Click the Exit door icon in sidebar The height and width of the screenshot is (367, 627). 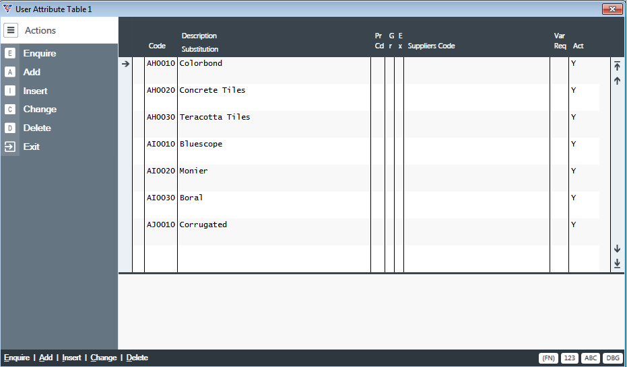coord(10,147)
